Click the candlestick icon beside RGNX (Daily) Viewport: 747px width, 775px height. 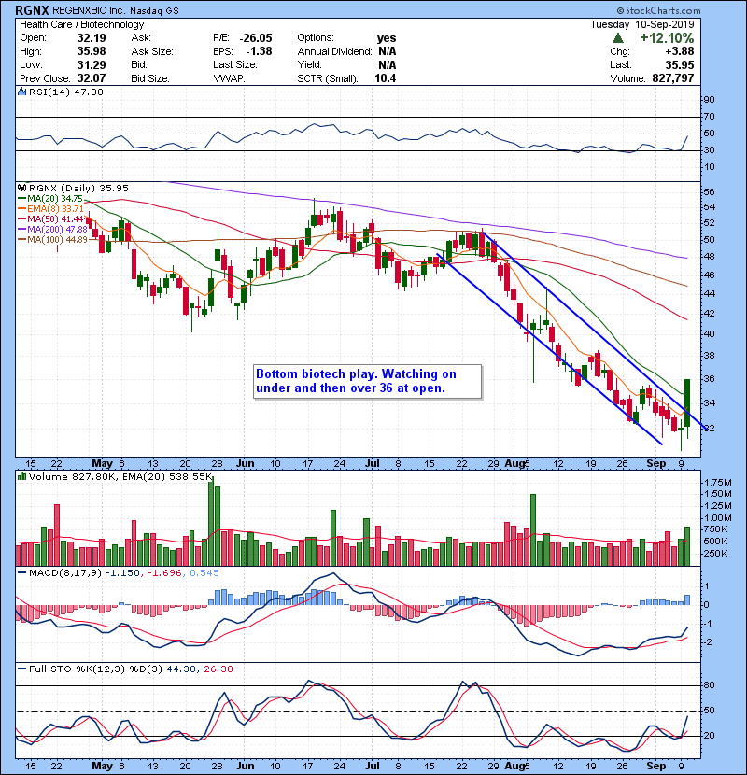coord(21,188)
